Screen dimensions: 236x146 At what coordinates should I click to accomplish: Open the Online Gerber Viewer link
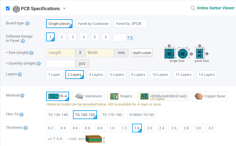coord(216,8)
